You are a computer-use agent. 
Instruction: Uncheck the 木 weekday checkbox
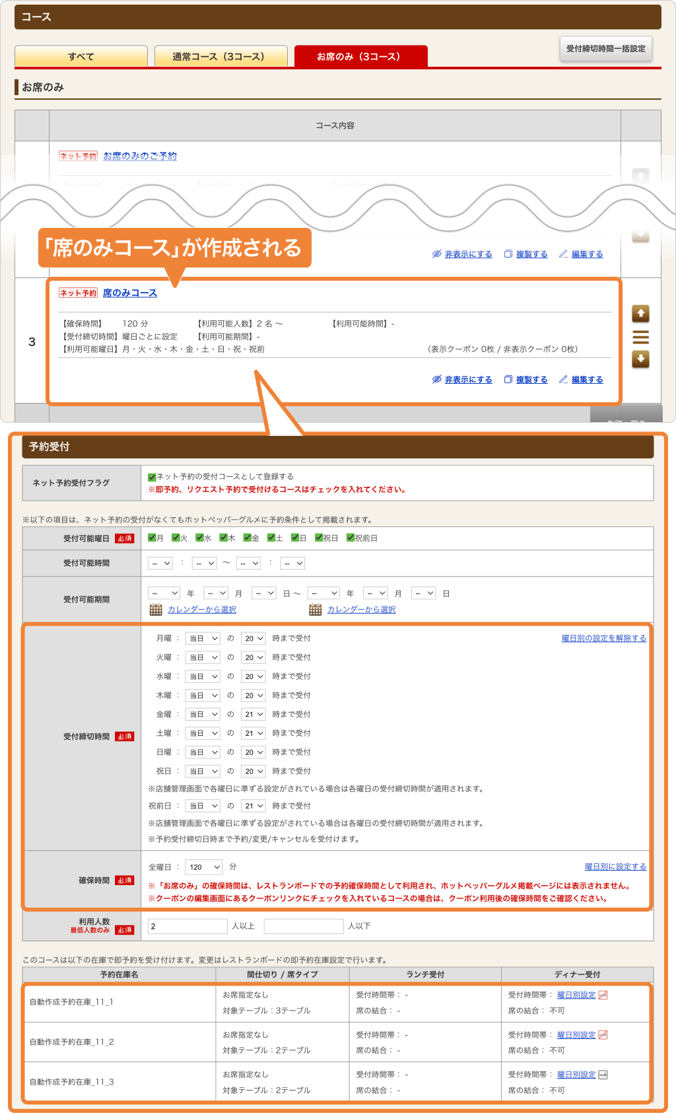223,538
